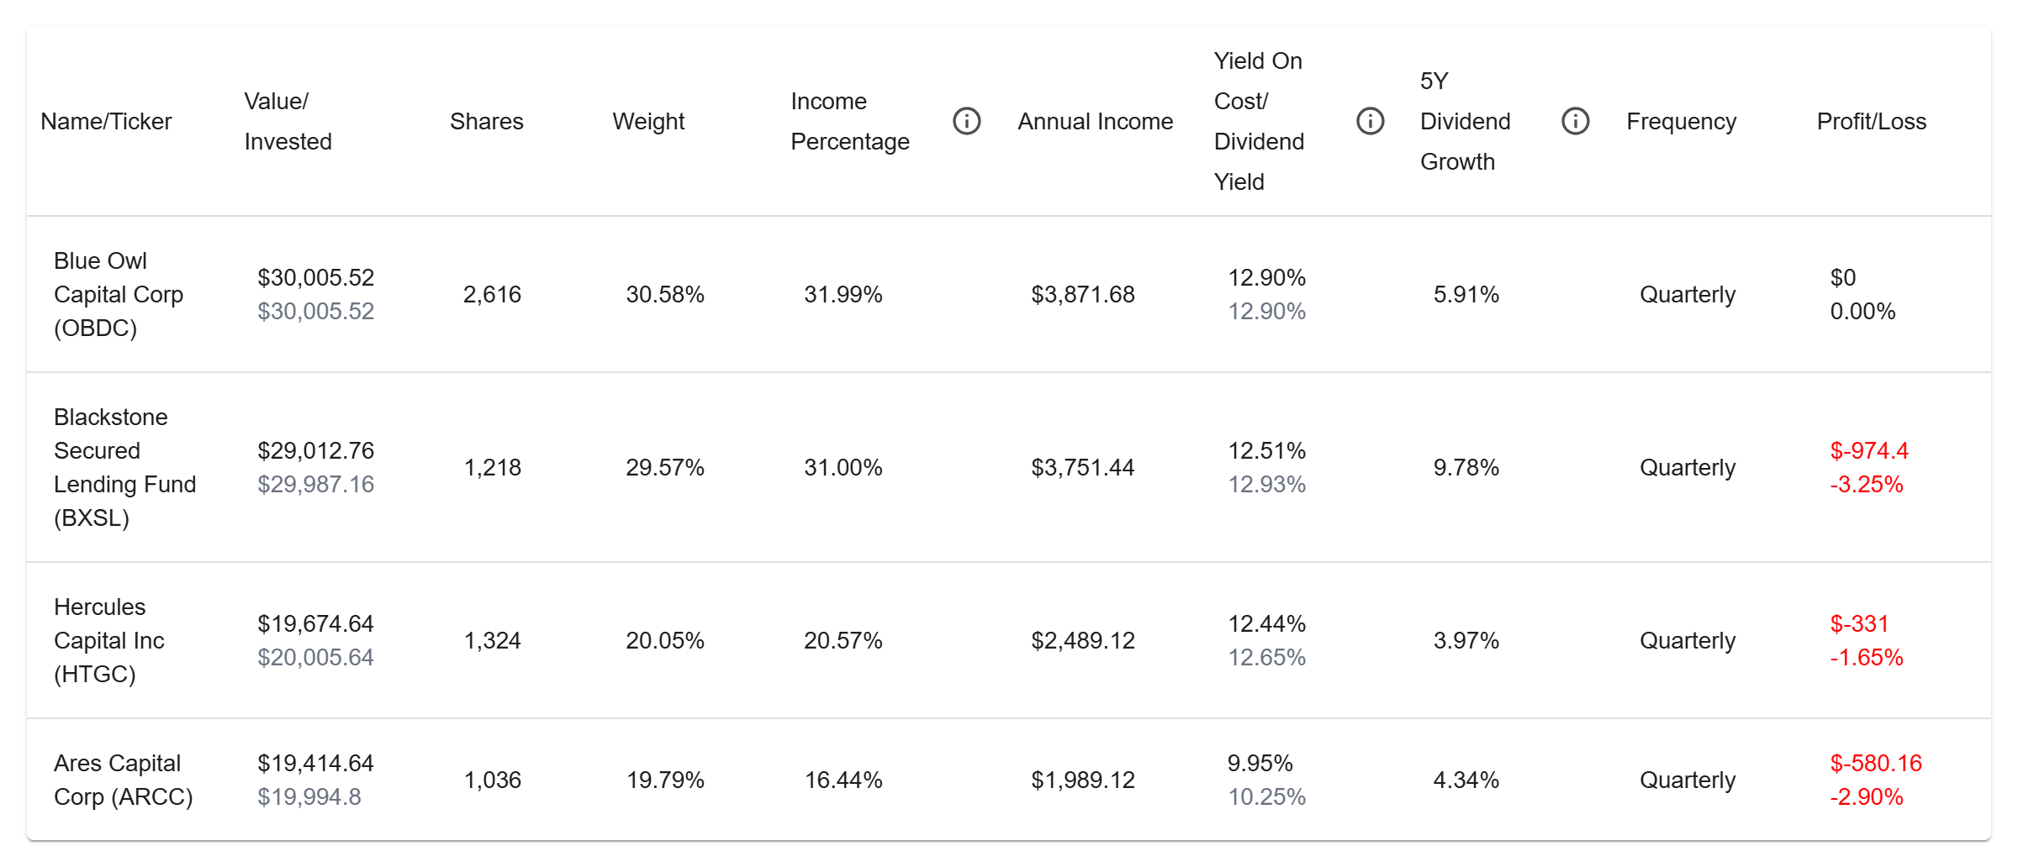Viewport: 2018px width, 867px height.
Task: Open Blackstone Secured Lending Fund (BXSL)
Action: coord(1009,467)
